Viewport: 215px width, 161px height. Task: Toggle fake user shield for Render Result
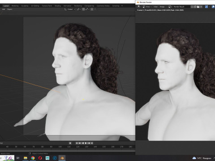[192, 7]
